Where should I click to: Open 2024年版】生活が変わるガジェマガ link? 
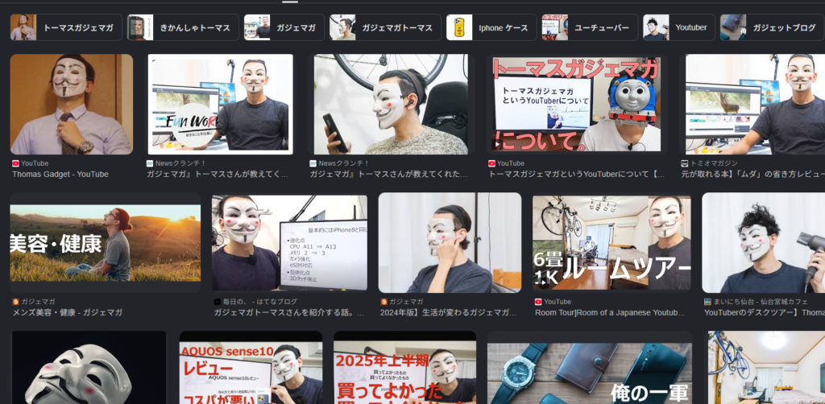click(449, 312)
